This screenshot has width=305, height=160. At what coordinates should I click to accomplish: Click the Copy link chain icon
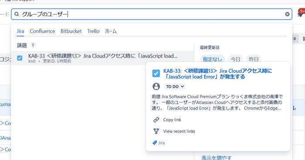[156, 120]
